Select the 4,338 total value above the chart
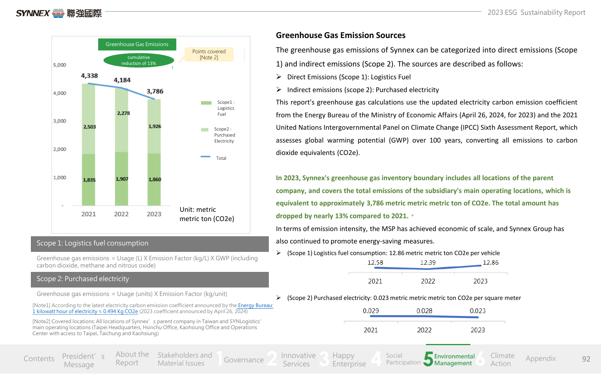Viewport: 601px width, 374px height. tap(89, 76)
